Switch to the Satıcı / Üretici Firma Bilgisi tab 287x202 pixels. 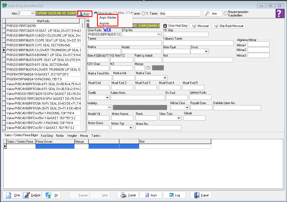[21, 135]
